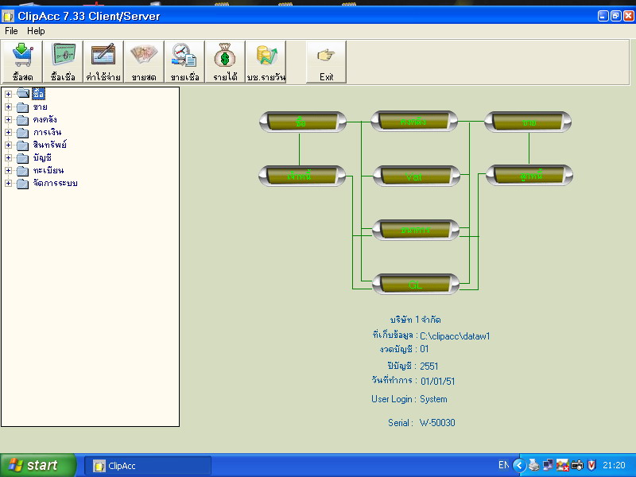
Task: Open ซื้อเชื่อ credit purchase from toolbar
Action: tap(63, 61)
